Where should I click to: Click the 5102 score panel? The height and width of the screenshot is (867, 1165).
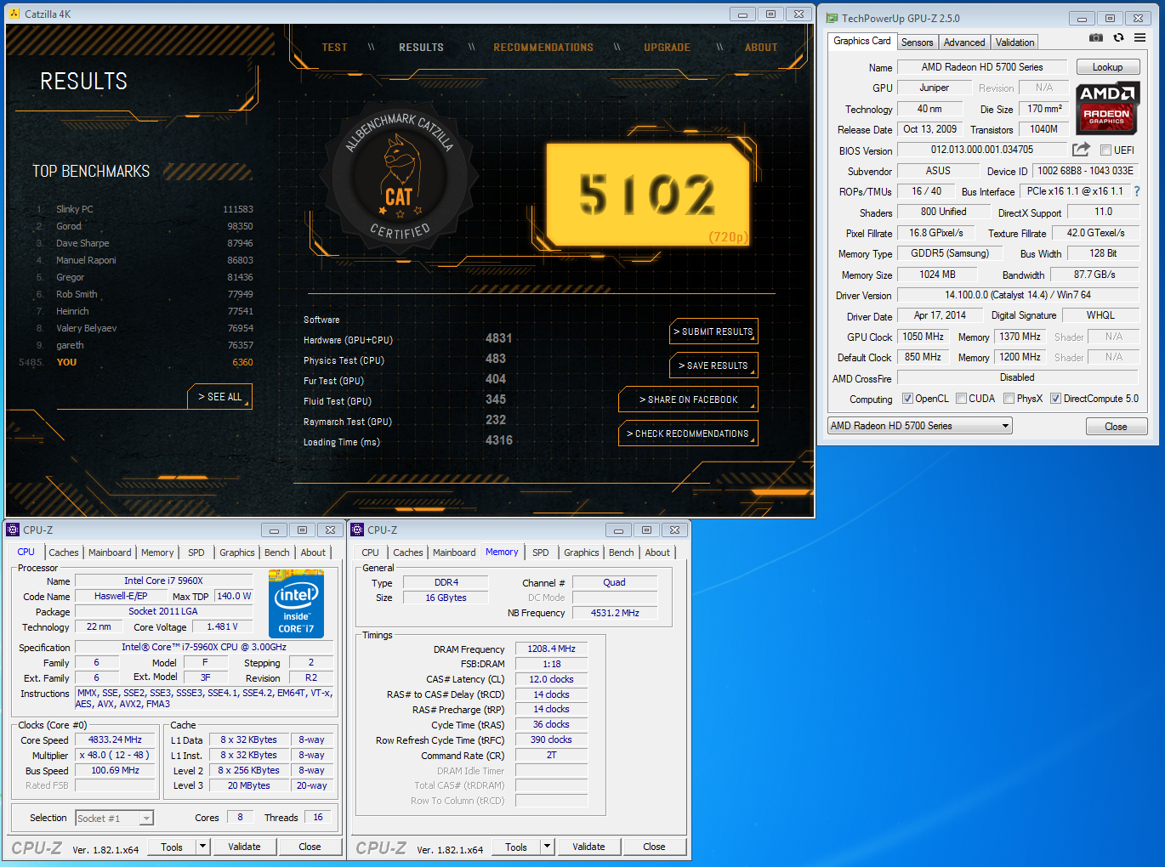pyautogui.click(x=648, y=195)
